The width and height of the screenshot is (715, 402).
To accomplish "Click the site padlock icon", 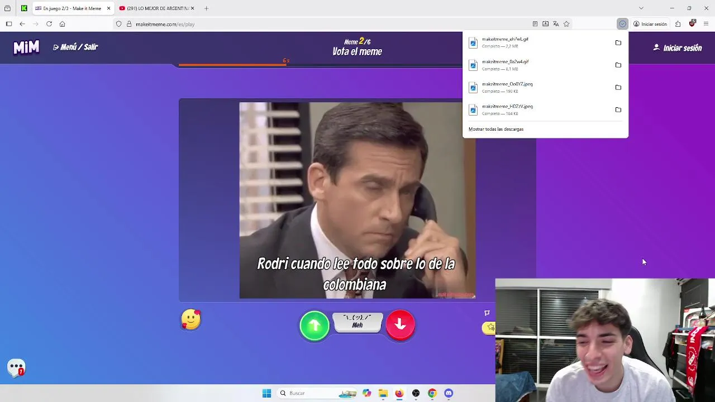I will [x=129, y=24].
